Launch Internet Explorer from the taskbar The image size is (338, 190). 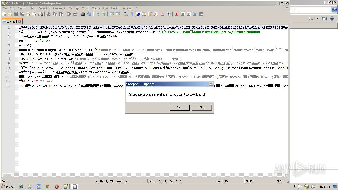click(x=21, y=187)
